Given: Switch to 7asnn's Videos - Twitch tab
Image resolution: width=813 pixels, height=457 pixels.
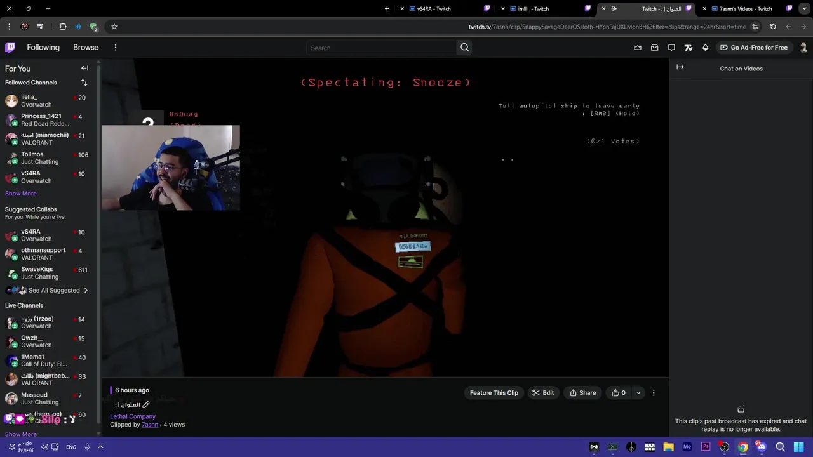Looking at the screenshot, I should (x=746, y=9).
